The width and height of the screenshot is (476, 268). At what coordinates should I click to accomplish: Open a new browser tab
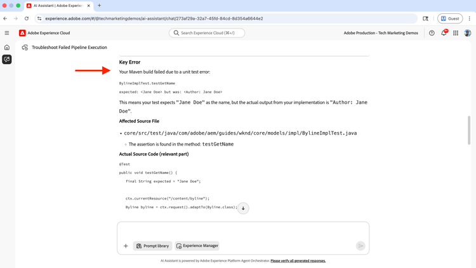coord(99,6)
